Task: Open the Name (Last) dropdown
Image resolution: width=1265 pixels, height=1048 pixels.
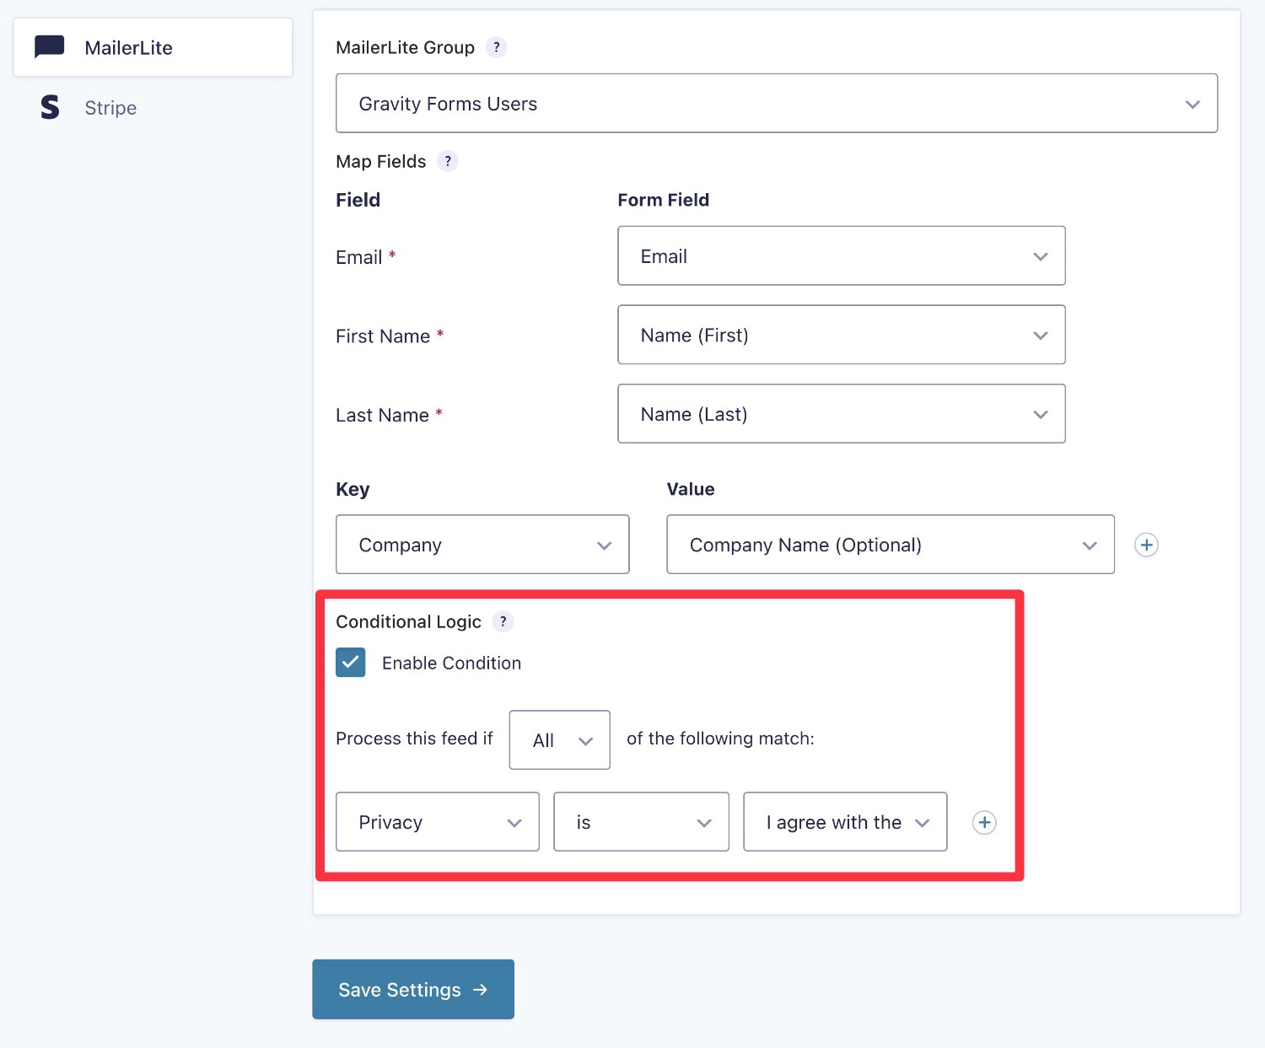Action: click(842, 414)
